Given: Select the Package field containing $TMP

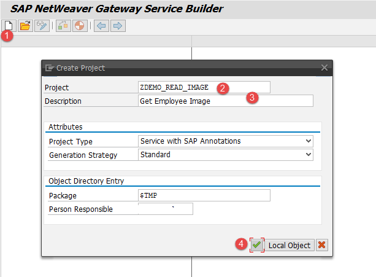Looking at the screenshot, I should tap(204, 195).
